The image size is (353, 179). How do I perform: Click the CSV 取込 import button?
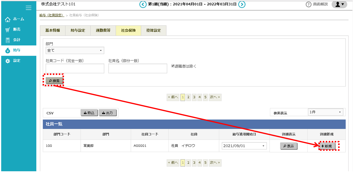[89, 113]
